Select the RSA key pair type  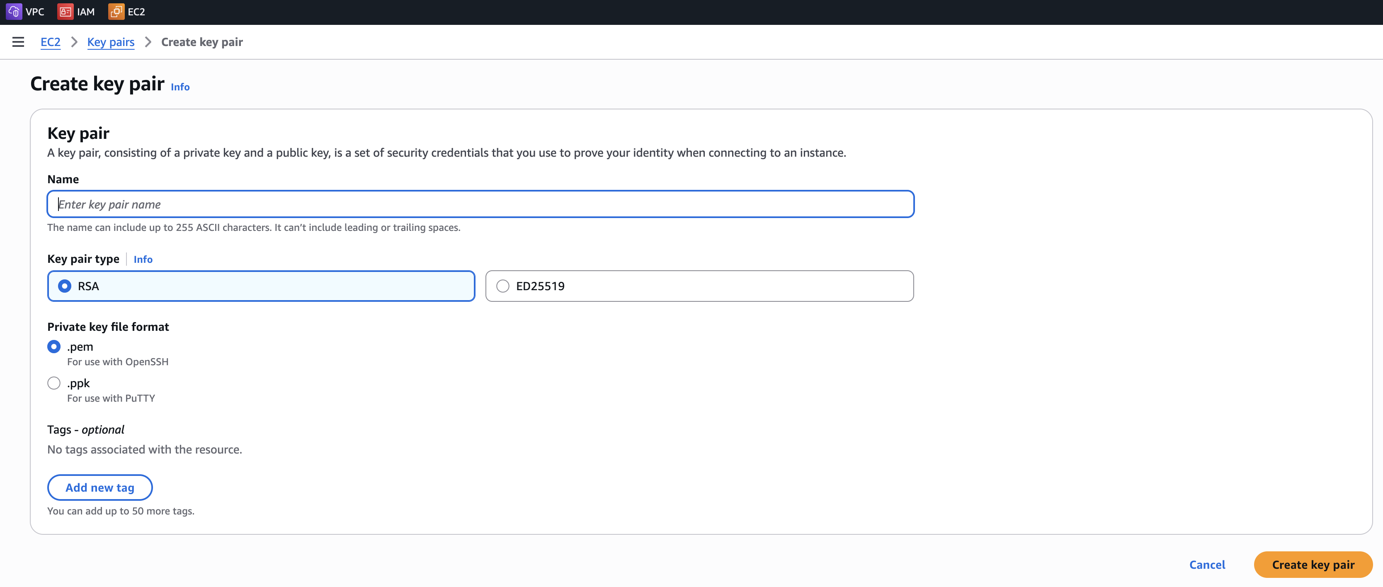[x=64, y=286]
